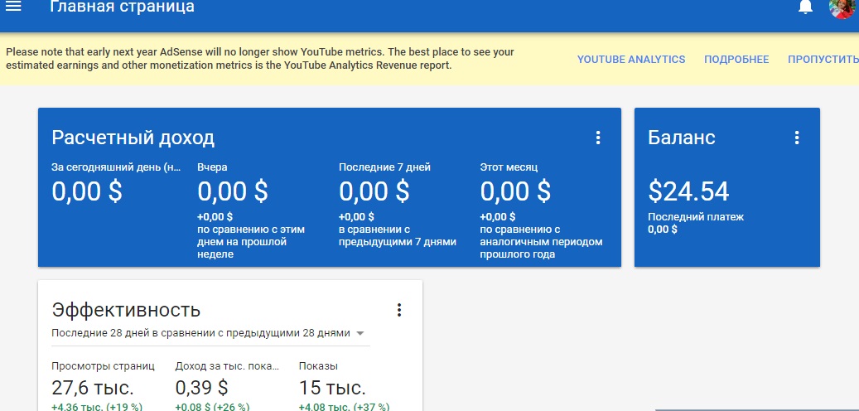The width and height of the screenshot is (859, 411).
Task: Click ПОДРОБНЕЕ in the notice banner
Action: point(736,60)
